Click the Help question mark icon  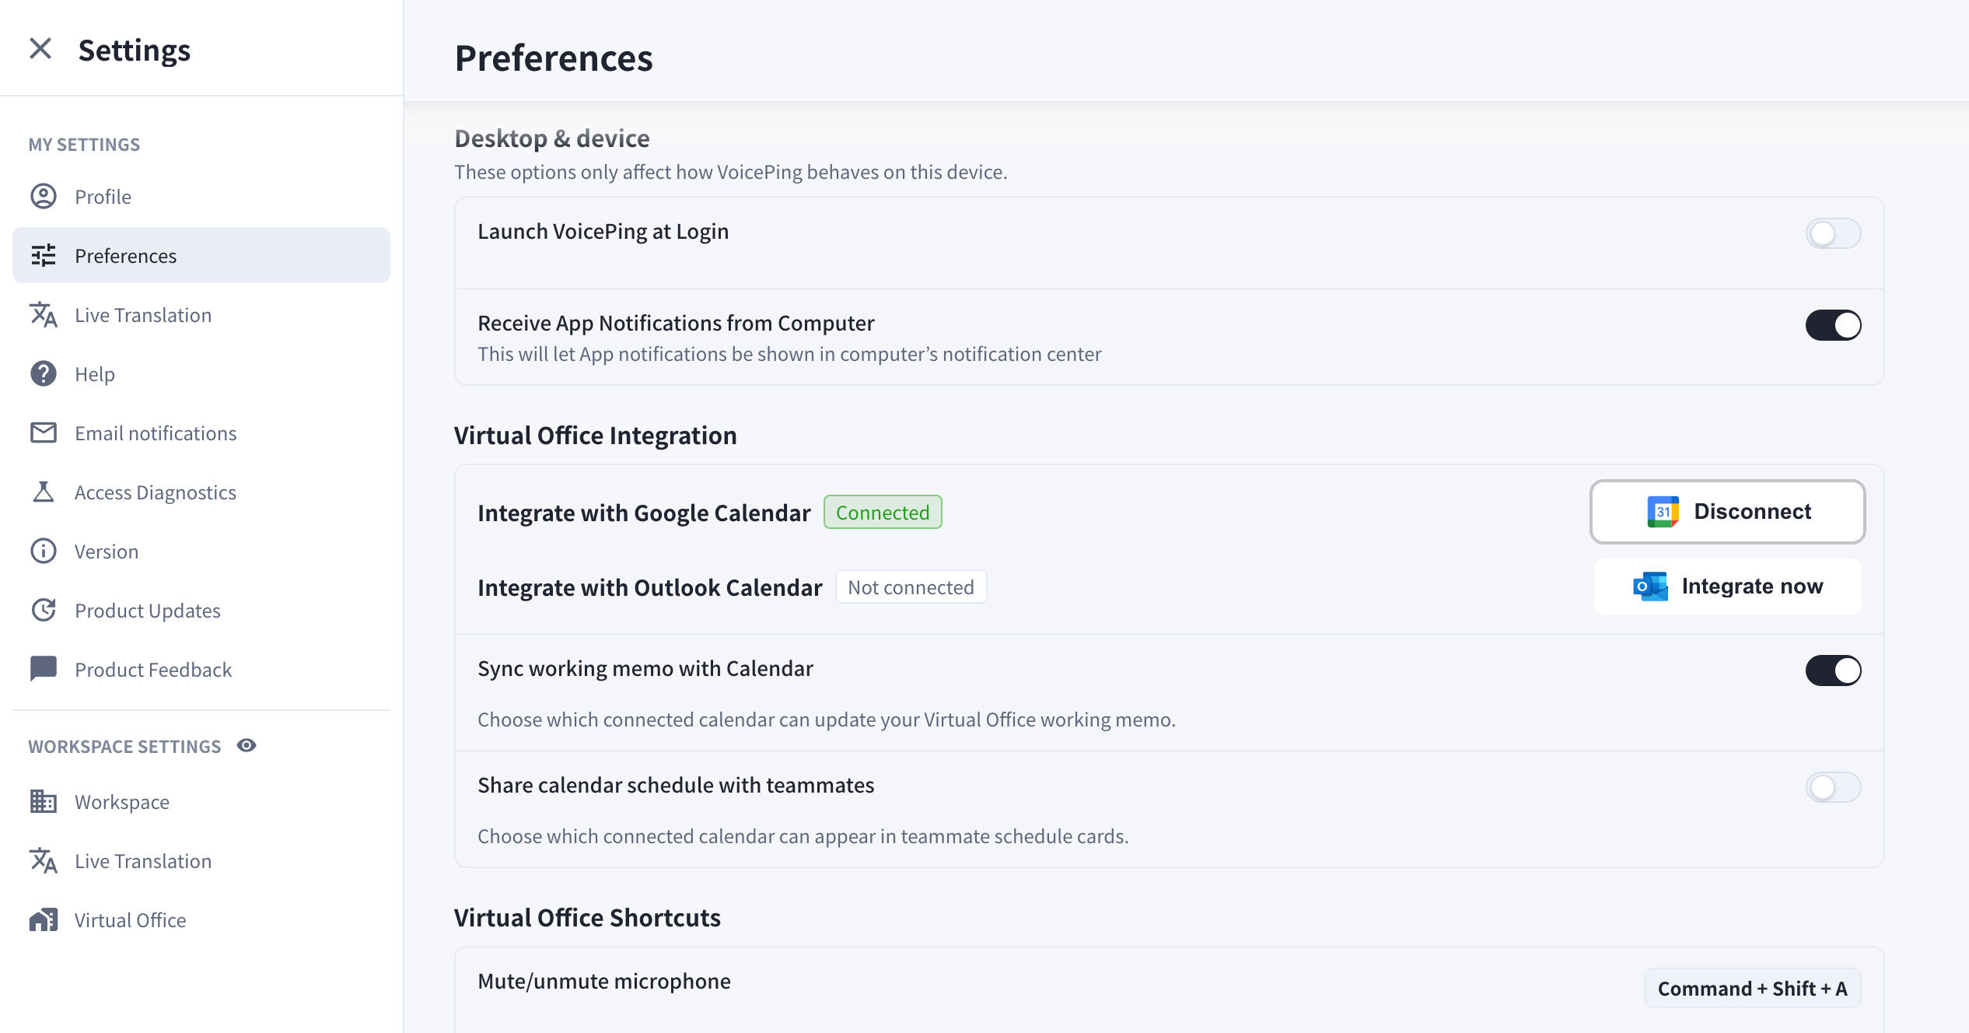coord(44,373)
